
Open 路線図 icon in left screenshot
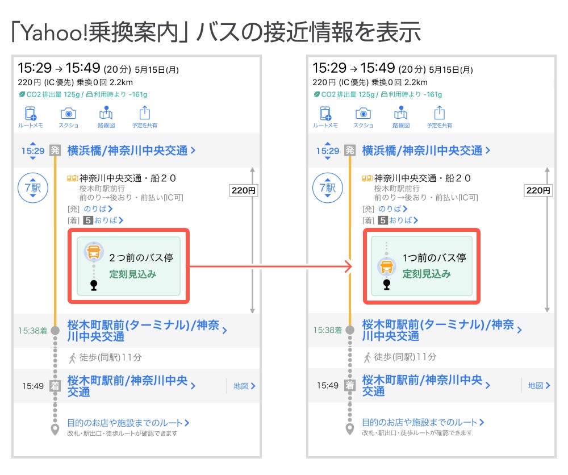(x=106, y=113)
